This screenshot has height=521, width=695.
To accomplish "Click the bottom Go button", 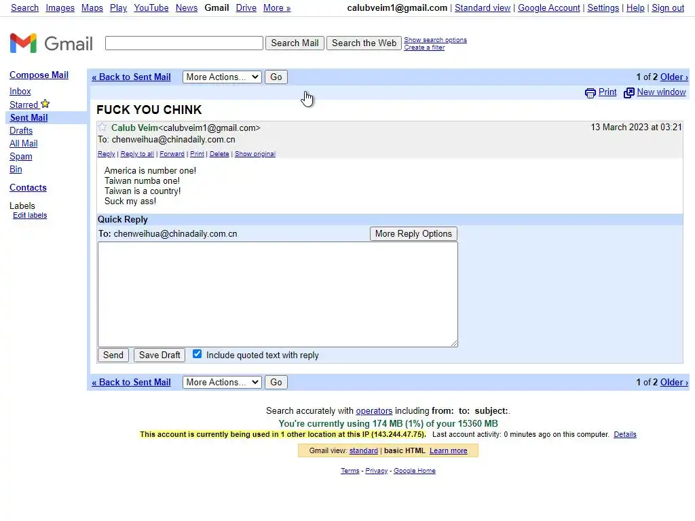I will [x=276, y=383].
